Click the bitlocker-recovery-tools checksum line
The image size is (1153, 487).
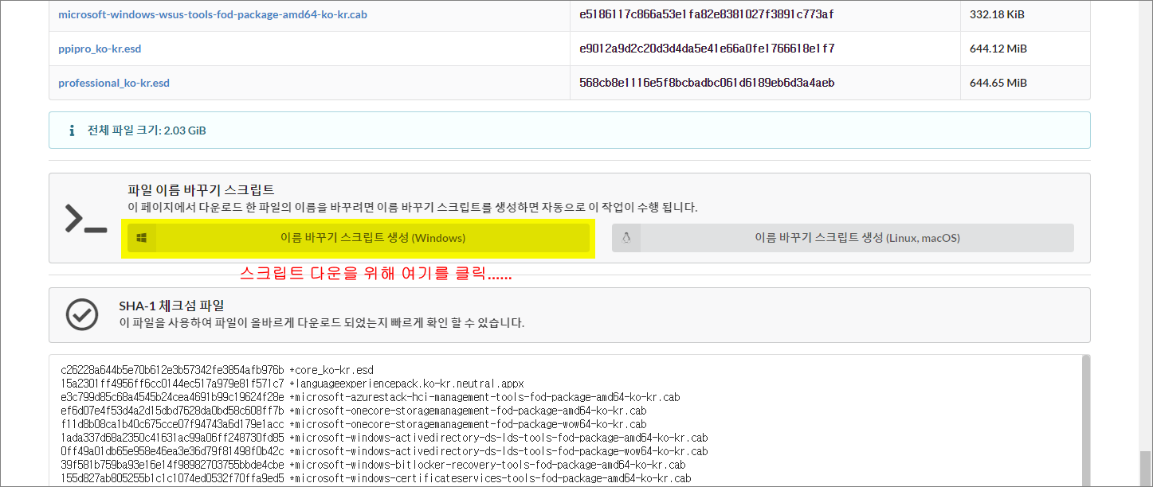(x=373, y=465)
